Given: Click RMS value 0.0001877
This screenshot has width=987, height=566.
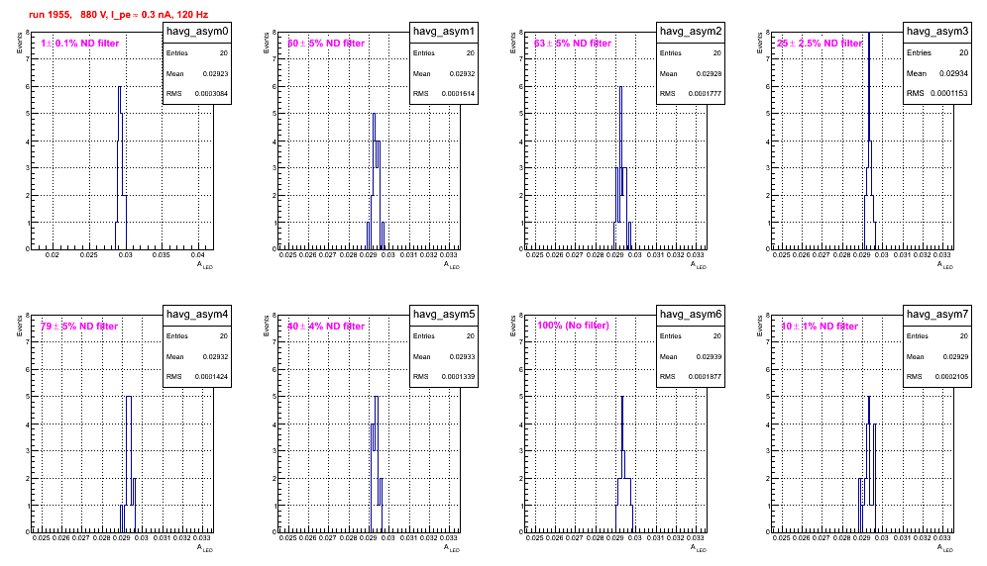Looking at the screenshot, I should click(x=705, y=377).
